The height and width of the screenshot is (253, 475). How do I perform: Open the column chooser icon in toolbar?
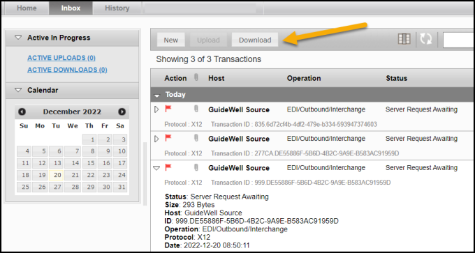click(404, 39)
